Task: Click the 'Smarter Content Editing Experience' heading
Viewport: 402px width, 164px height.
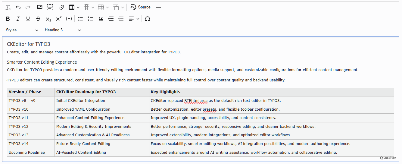Action: [42, 62]
